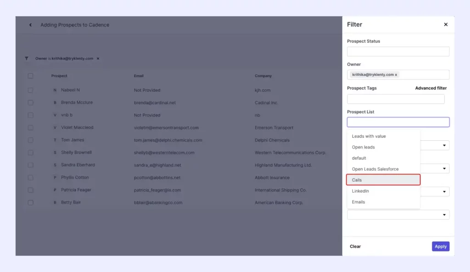Click the B avatar beside Brenda Mcclure

pyautogui.click(x=55, y=102)
